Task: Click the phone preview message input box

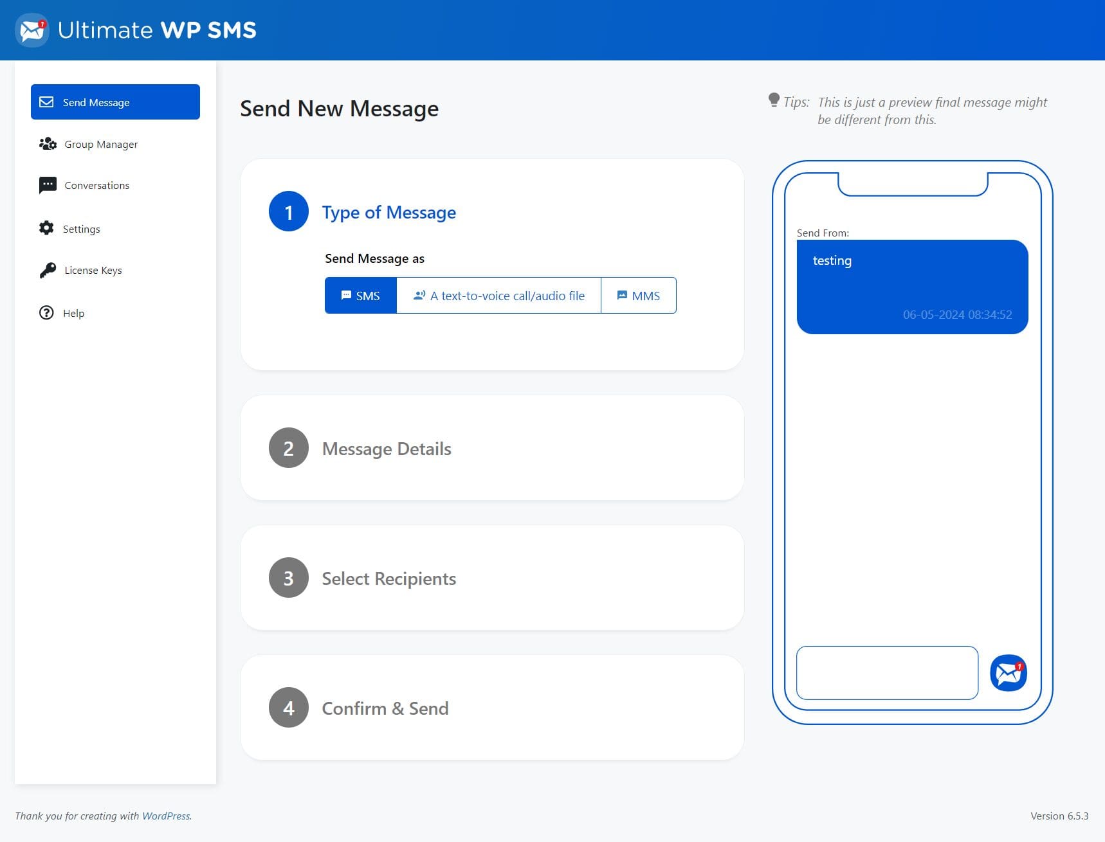Action: tap(887, 673)
